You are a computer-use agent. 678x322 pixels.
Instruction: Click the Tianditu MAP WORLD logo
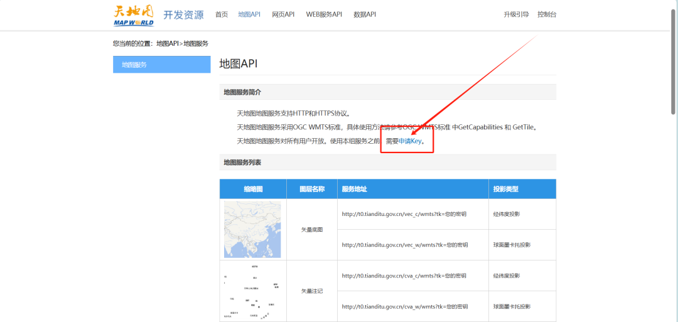133,15
